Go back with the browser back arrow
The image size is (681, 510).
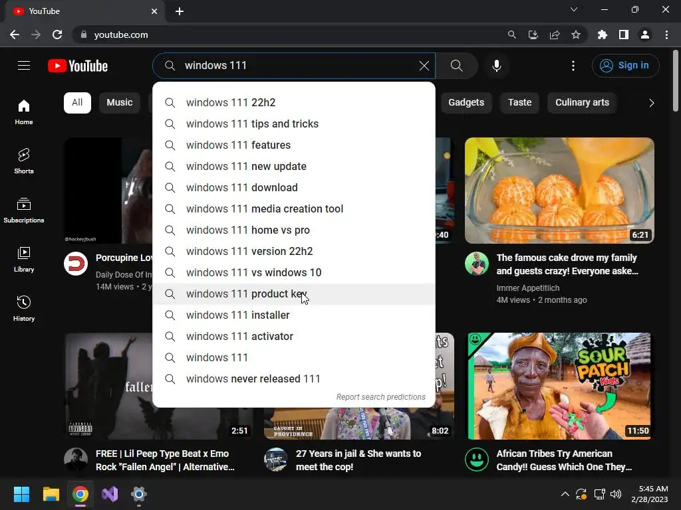(15, 35)
